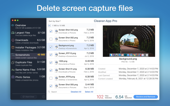Click PNG file icon of Screen Shot 01.png
The image size is (170, 106).
[56, 70]
